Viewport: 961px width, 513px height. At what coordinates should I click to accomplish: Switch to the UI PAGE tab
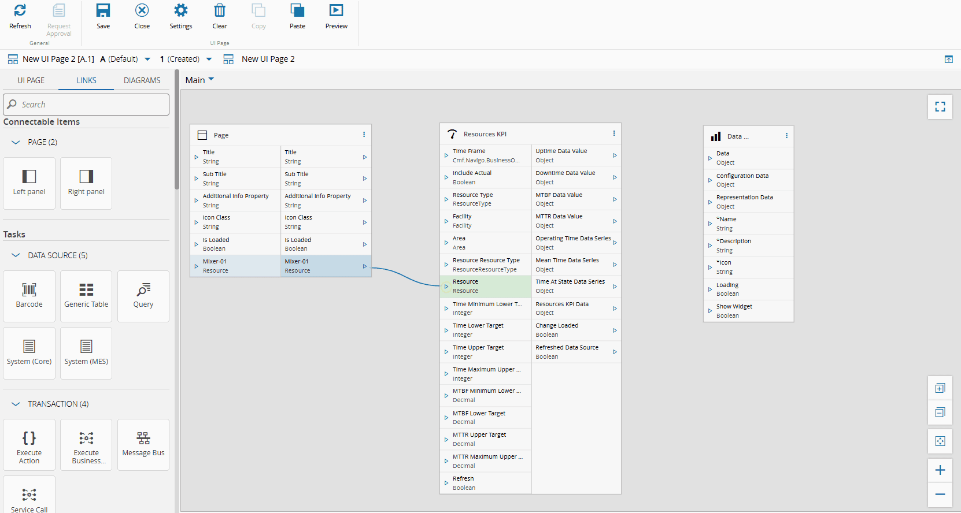coord(31,80)
